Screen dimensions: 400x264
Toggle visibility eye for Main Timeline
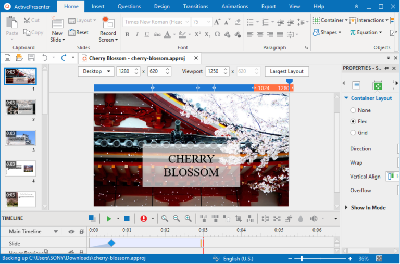pyautogui.click(x=71, y=232)
